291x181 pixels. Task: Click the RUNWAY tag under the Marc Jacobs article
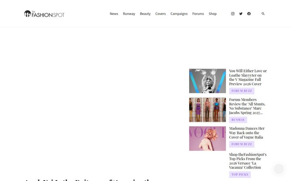[238, 120]
